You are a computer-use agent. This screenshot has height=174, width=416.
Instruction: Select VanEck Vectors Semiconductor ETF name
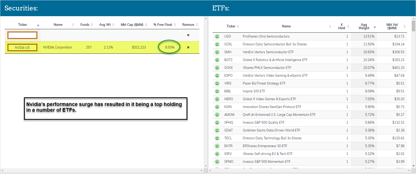tap(268, 52)
